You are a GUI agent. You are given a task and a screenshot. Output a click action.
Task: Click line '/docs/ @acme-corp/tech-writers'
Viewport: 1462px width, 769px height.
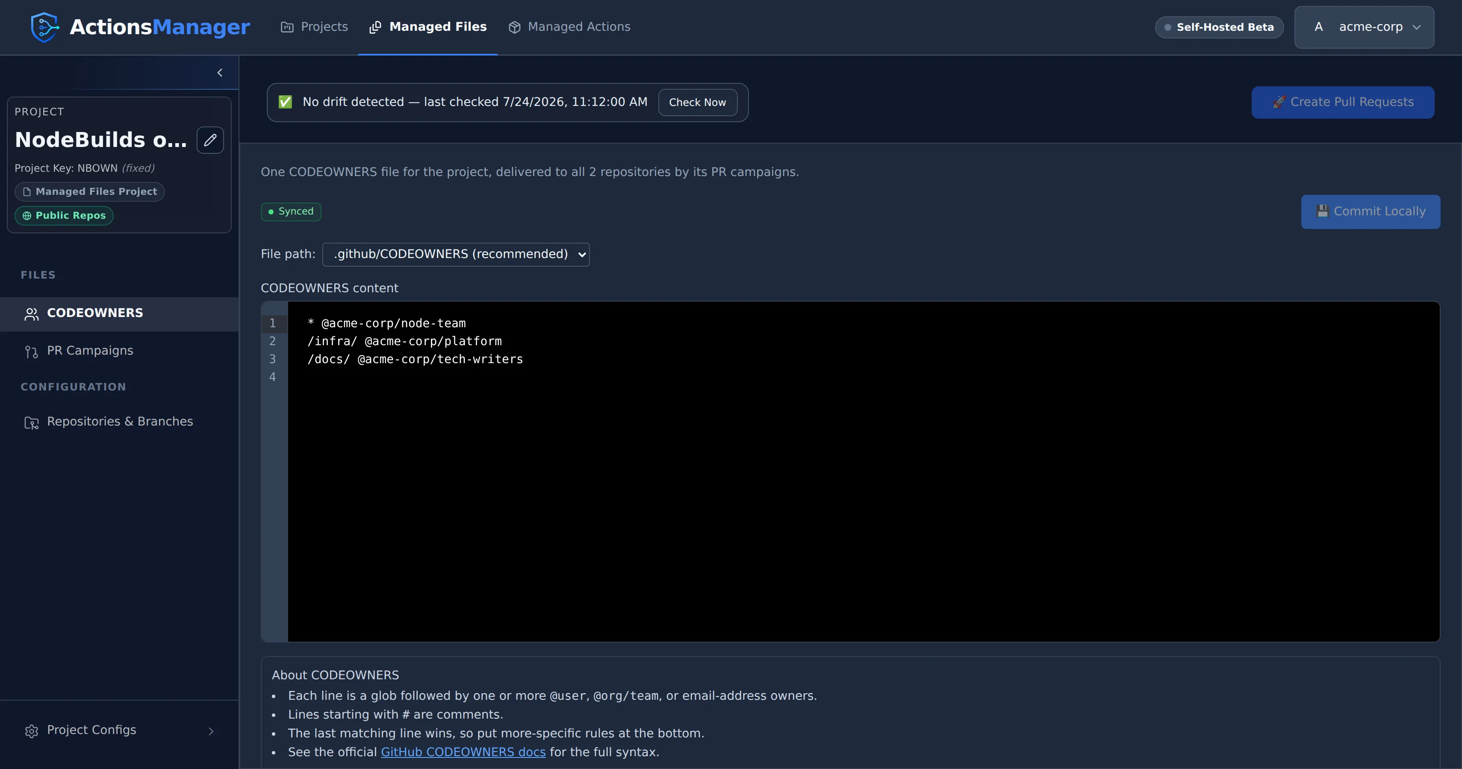click(x=416, y=360)
